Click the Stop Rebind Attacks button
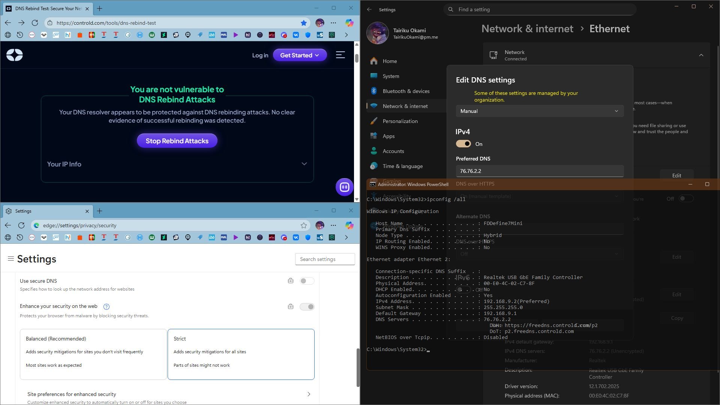Viewport: 720px width, 405px height. (x=177, y=141)
